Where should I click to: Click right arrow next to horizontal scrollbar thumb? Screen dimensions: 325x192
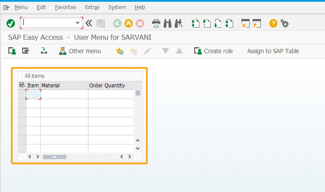coord(38,157)
